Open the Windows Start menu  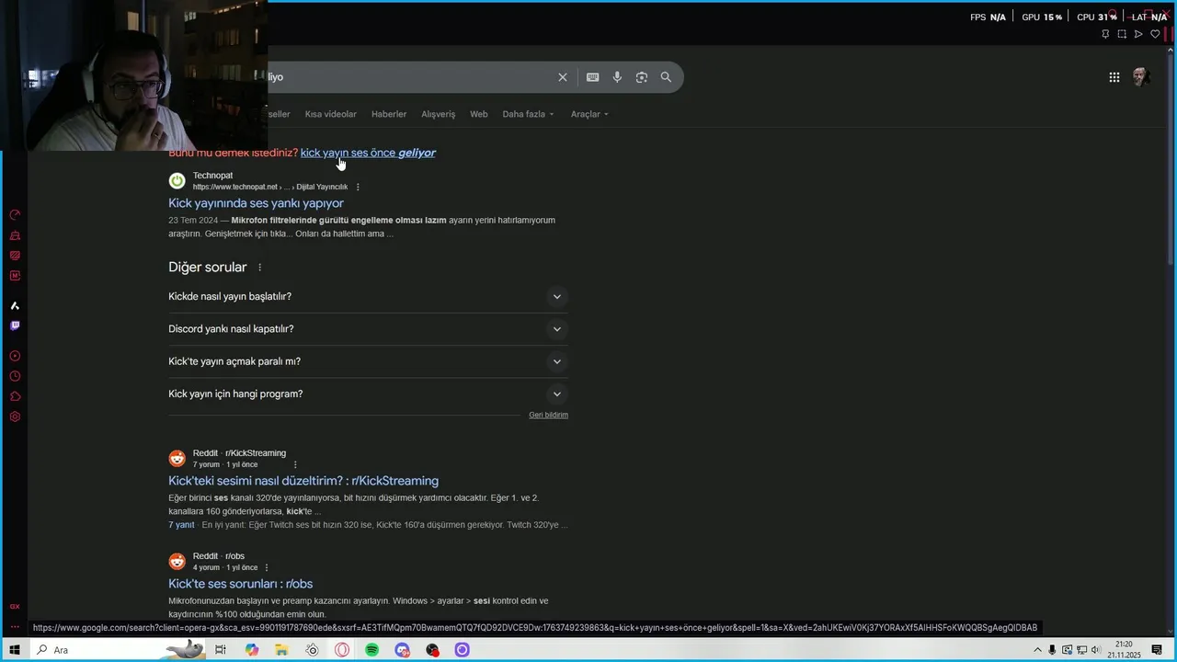pos(15,650)
